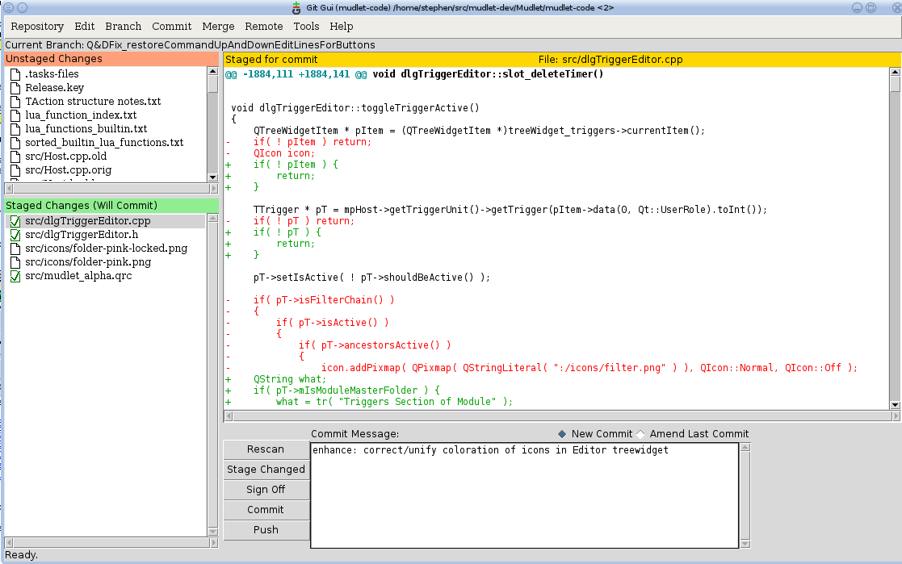The width and height of the screenshot is (902, 564).
Task: Click icon beside folder-pink-locked.png
Action: 15,249
